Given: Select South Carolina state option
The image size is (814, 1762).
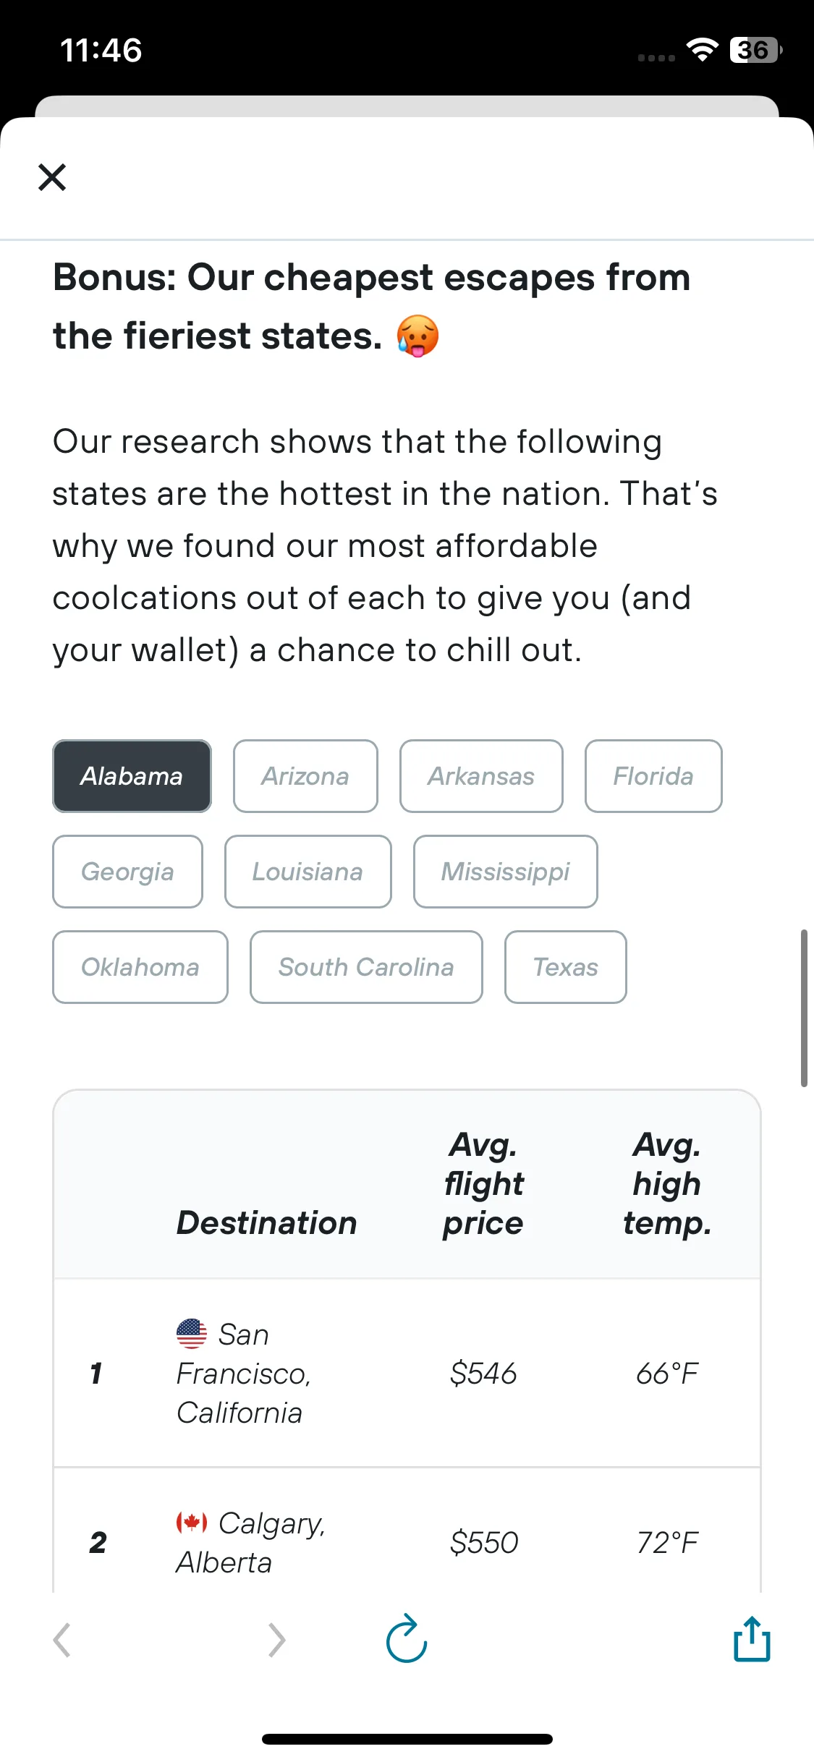Looking at the screenshot, I should (x=366, y=967).
